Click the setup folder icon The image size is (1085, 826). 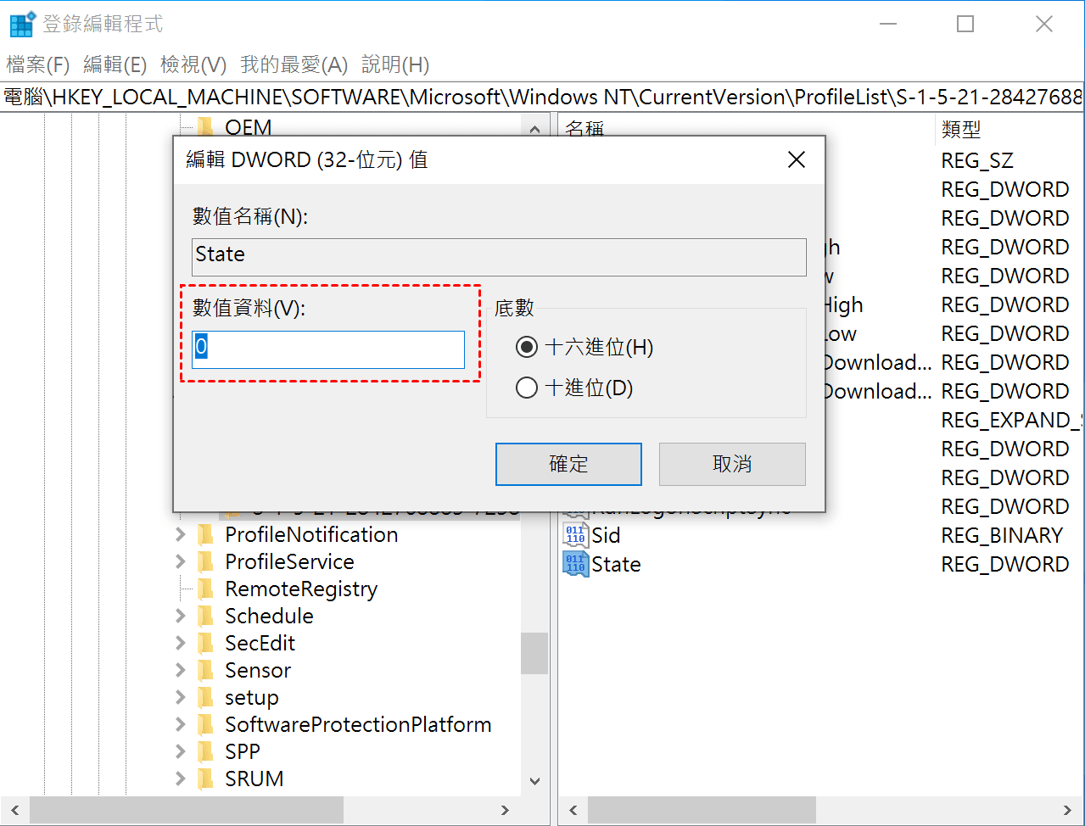click(205, 697)
